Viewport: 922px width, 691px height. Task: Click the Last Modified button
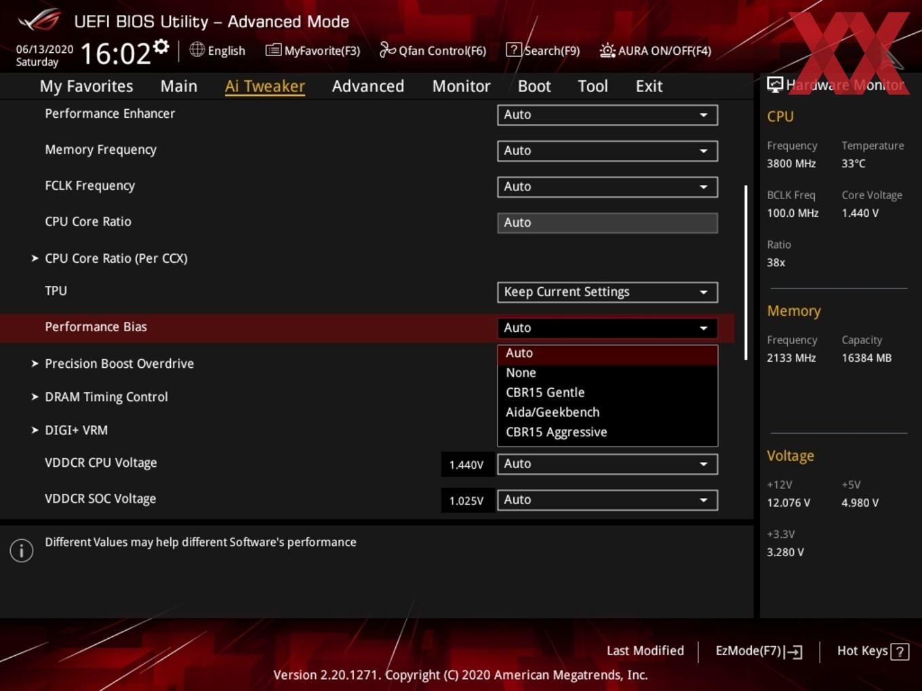point(645,650)
